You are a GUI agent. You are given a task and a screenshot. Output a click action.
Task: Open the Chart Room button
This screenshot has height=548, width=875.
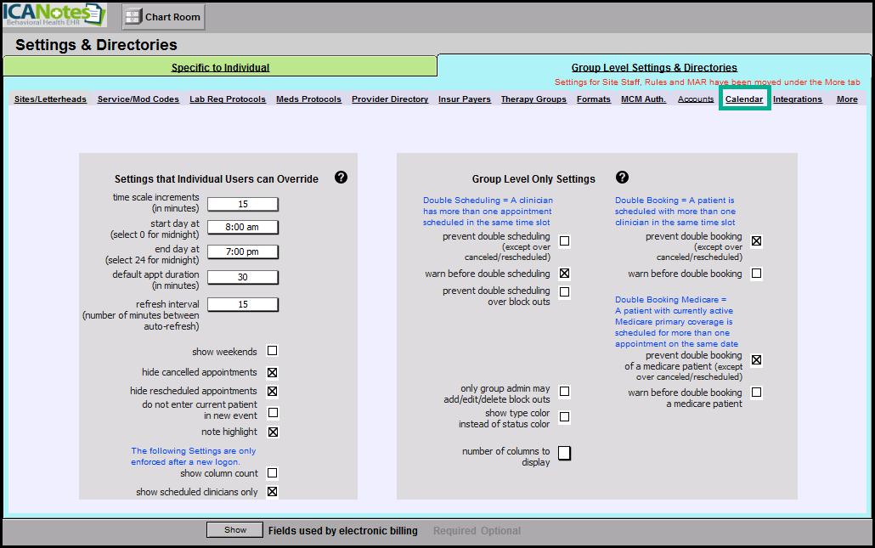click(x=164, y=16)
